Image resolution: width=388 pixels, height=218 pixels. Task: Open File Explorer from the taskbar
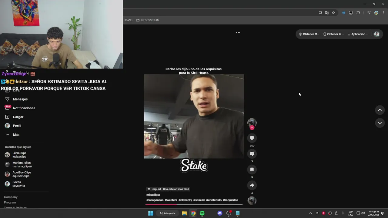[184, 213]
